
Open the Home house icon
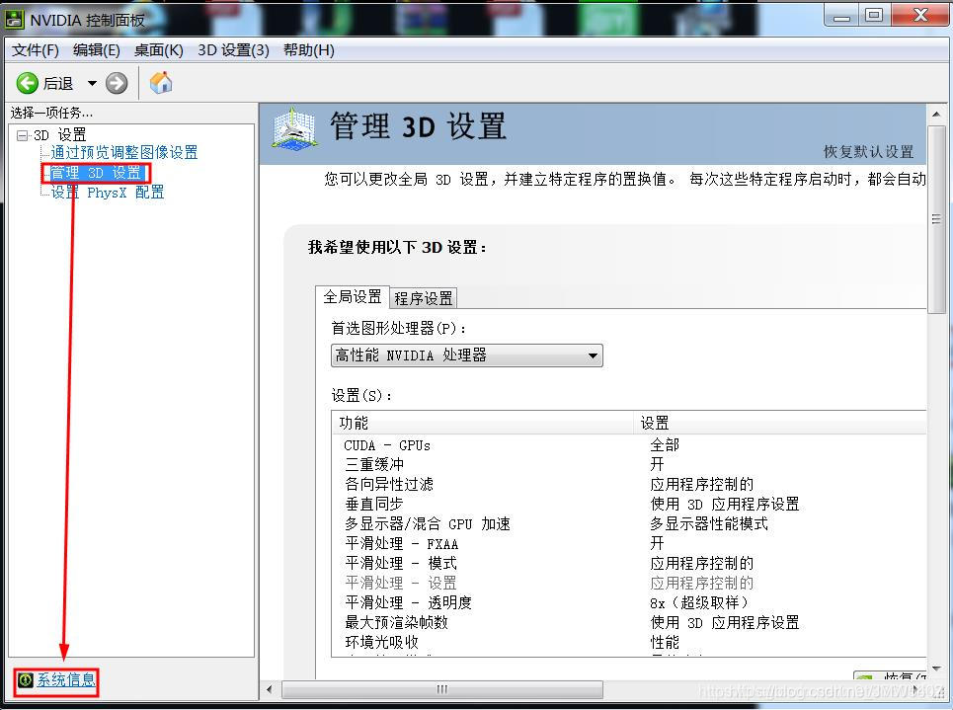161,83
